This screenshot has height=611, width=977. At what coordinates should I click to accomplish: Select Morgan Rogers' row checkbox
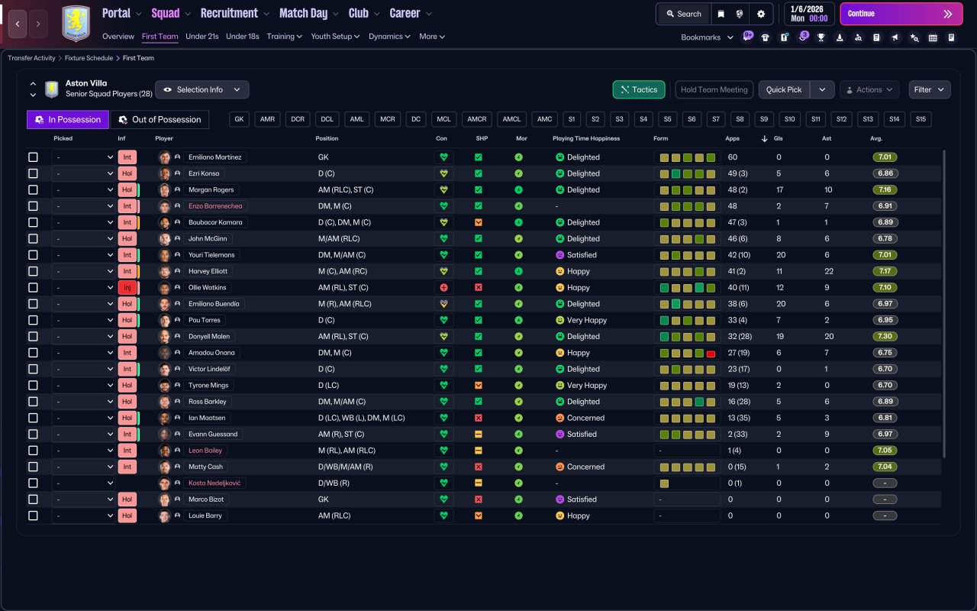pos(33,189)
